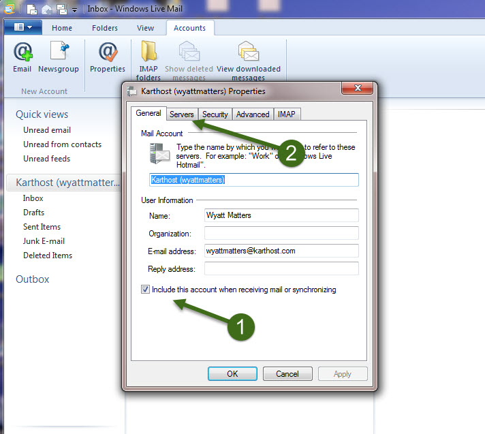Open the Outbox folder
485x434 pixels.
pyautogui.click(x=33, y=279)
